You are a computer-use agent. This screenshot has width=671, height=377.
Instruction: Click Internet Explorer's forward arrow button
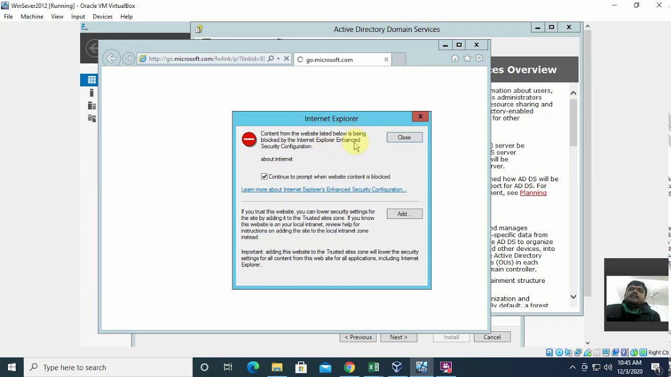tap(128, 59)
